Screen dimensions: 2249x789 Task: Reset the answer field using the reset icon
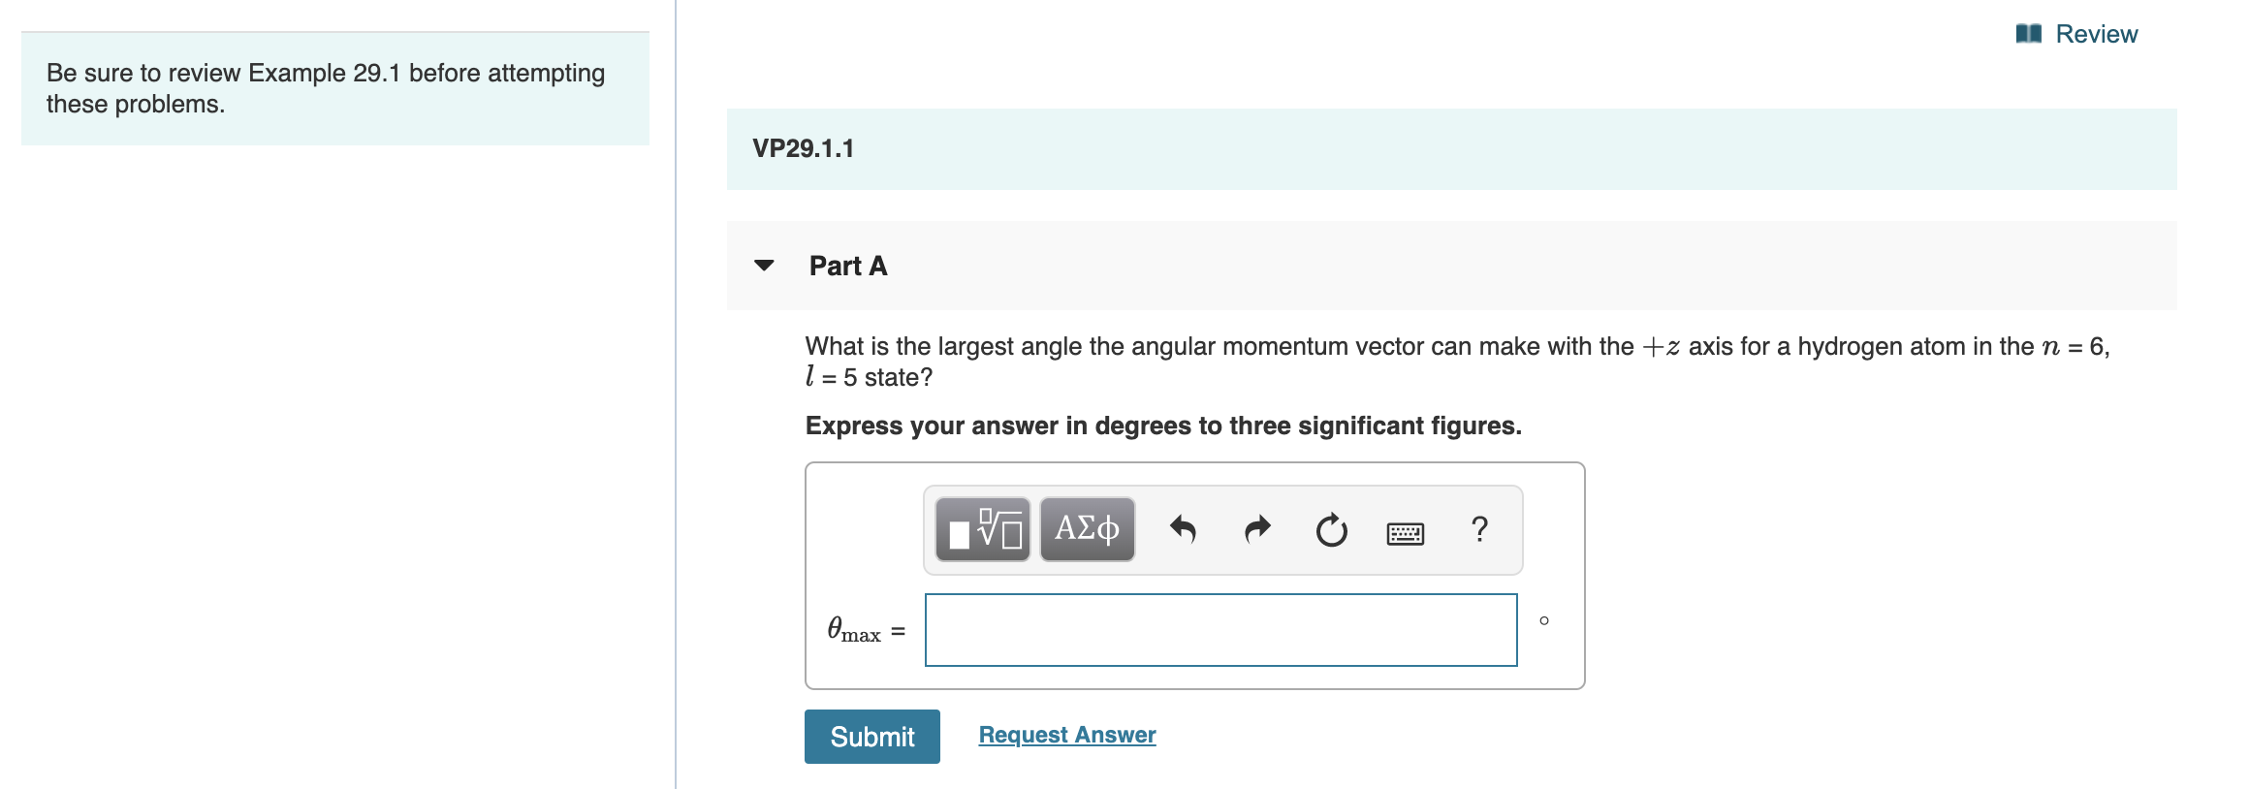[1329, 529]
